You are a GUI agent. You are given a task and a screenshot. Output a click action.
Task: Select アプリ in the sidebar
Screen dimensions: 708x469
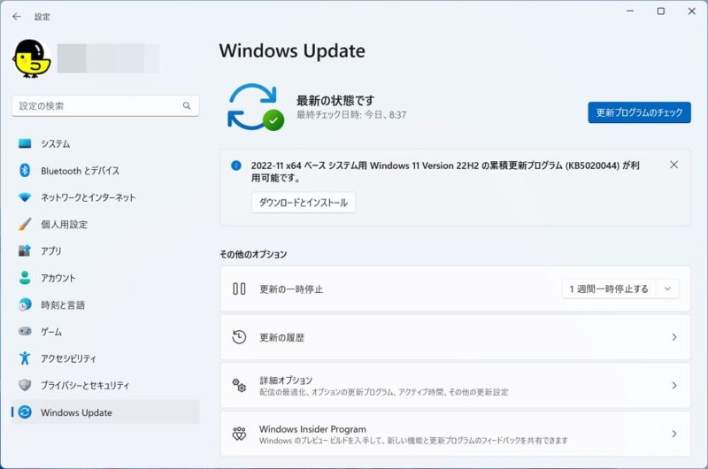[105, 250]
